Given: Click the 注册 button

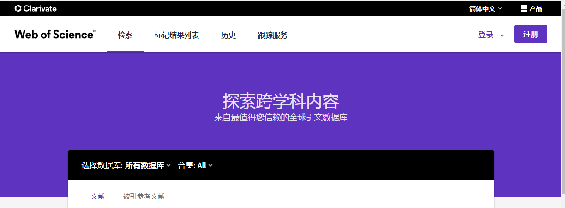Looking at the screenshot, I should [531, 34].
